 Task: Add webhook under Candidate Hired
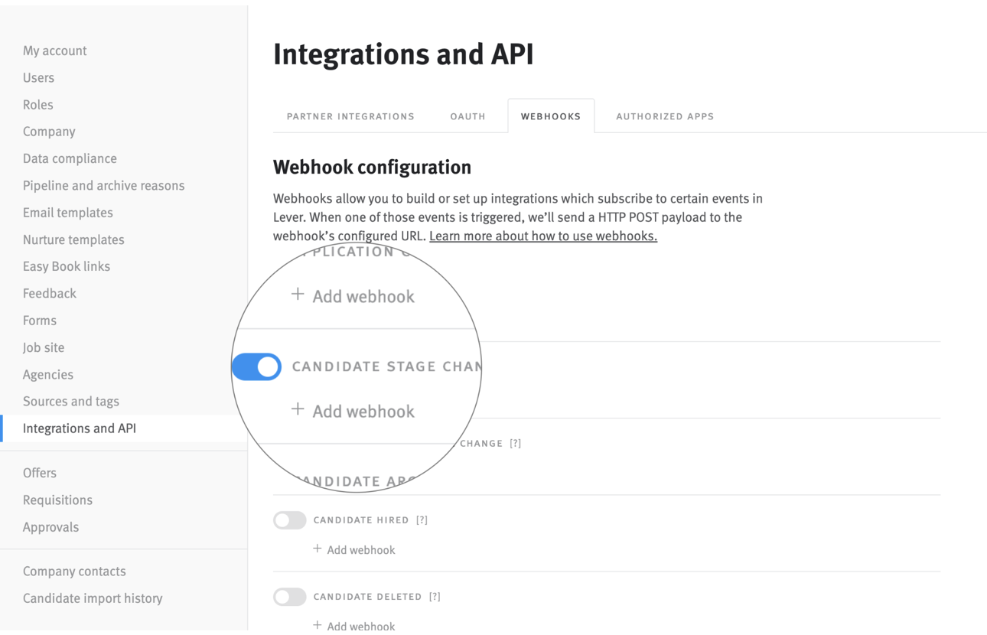point(354,550)
